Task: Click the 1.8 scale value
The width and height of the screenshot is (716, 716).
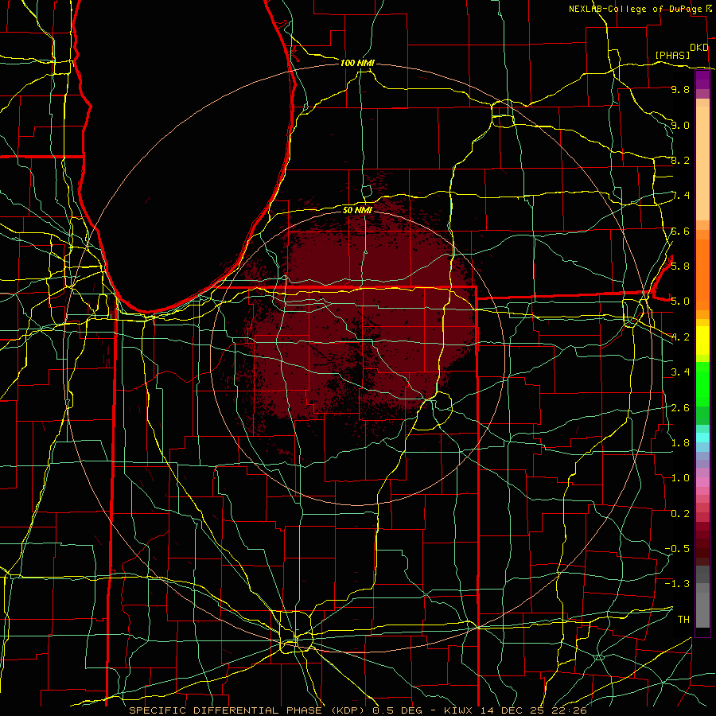Action: click(680, 442)
